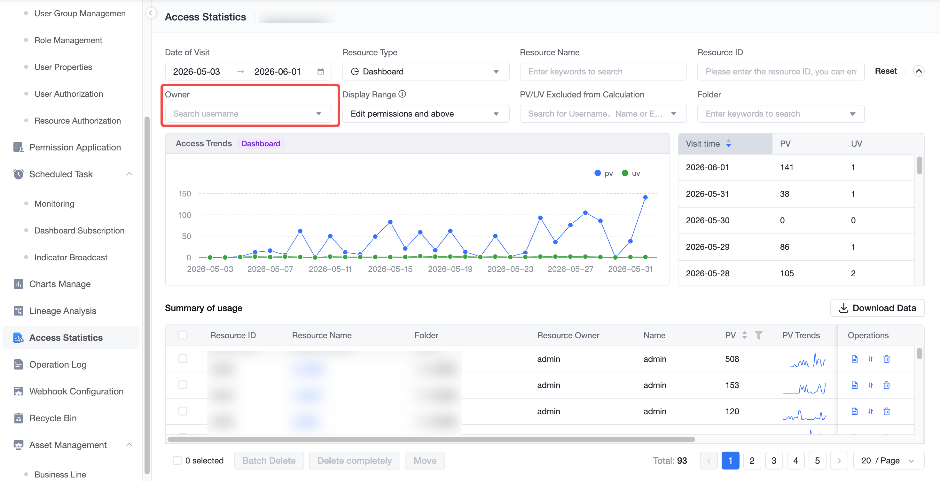Viewport: 940px width, 481px height.
Task: Toggle the 0 selected footer checkbox
Action: [177, 460]
